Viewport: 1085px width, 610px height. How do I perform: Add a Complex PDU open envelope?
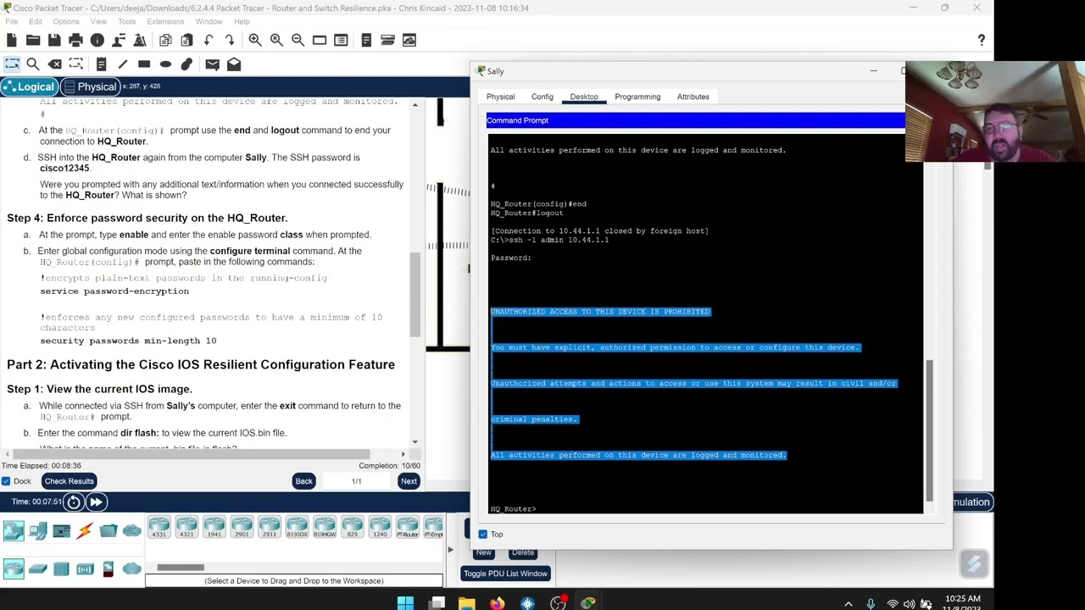click(234, 64)
